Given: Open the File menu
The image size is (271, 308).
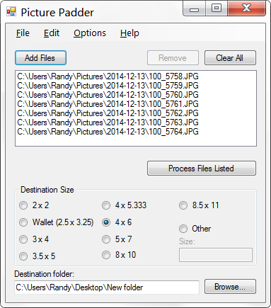Looking at the screenshot, I should pos(23,33).
